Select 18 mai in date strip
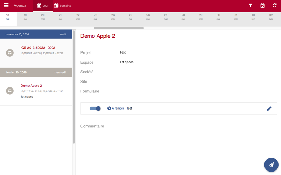The width and height of the screenshot is (281, 175). pyautogui.click(x=8, y=17)
